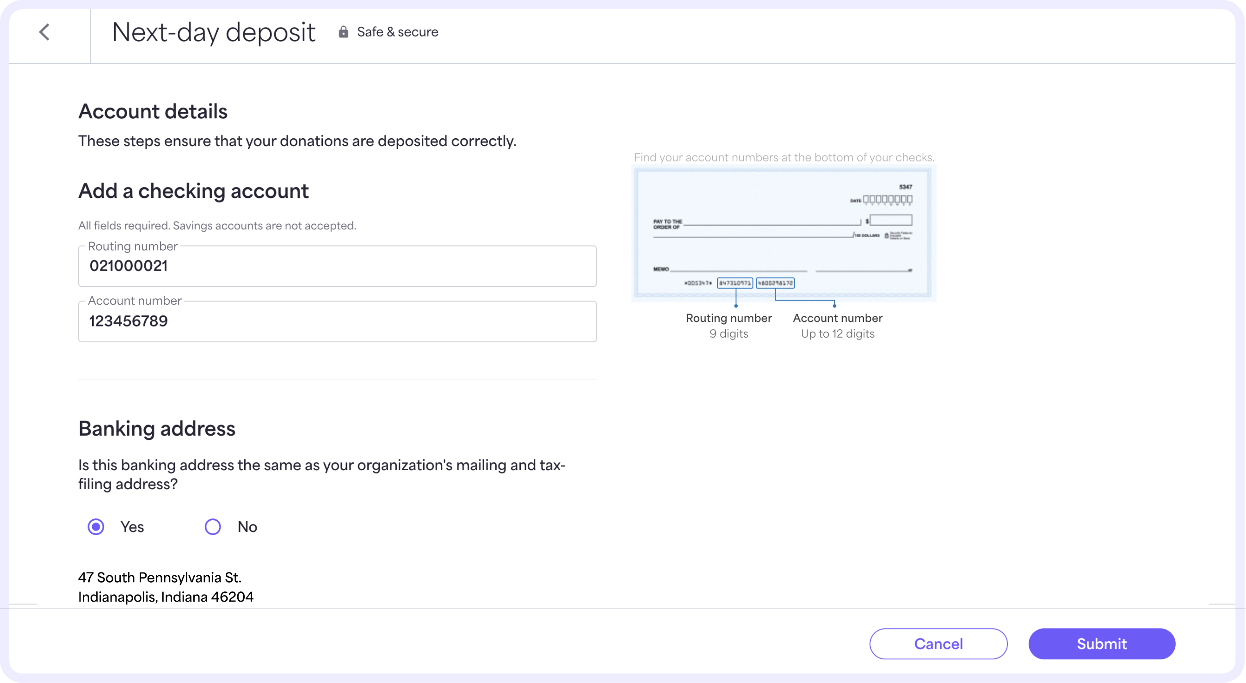
Task: Click the Account details heading
Action: tap(153, 111)
